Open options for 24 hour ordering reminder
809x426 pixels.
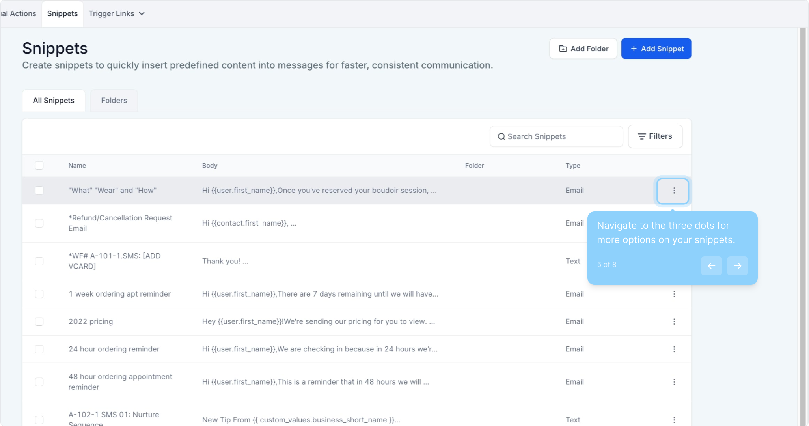[x=674, y=349]
